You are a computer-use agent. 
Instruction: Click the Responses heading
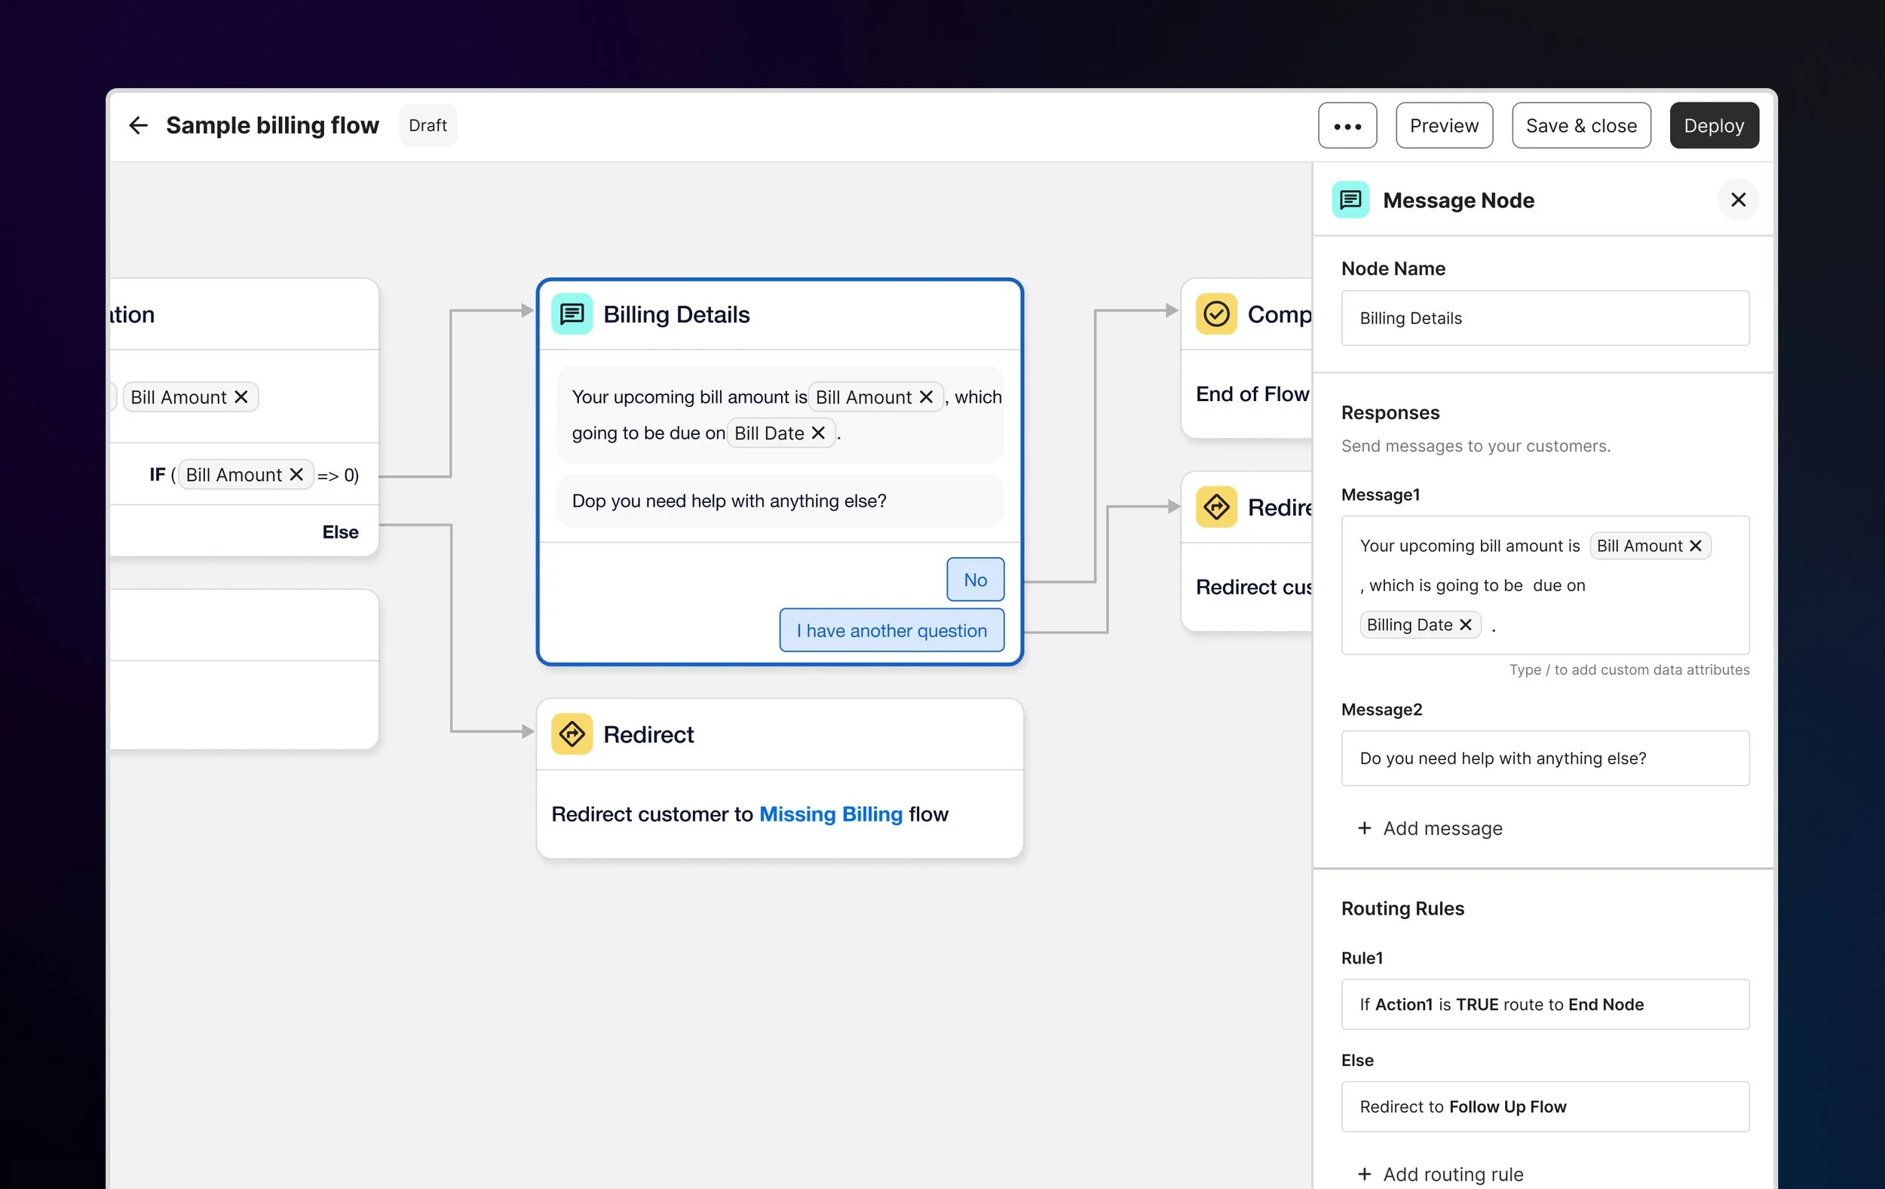point(1390,412)
